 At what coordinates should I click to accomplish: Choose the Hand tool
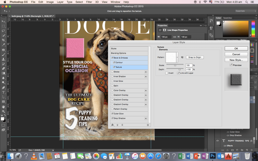click(4, 106)
